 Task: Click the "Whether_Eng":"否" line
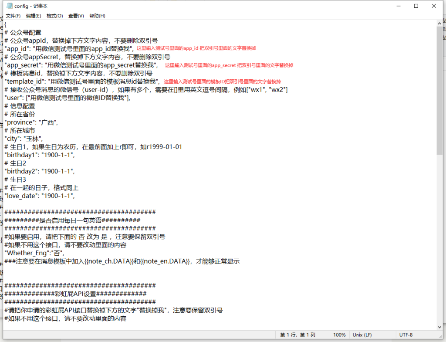34,253
